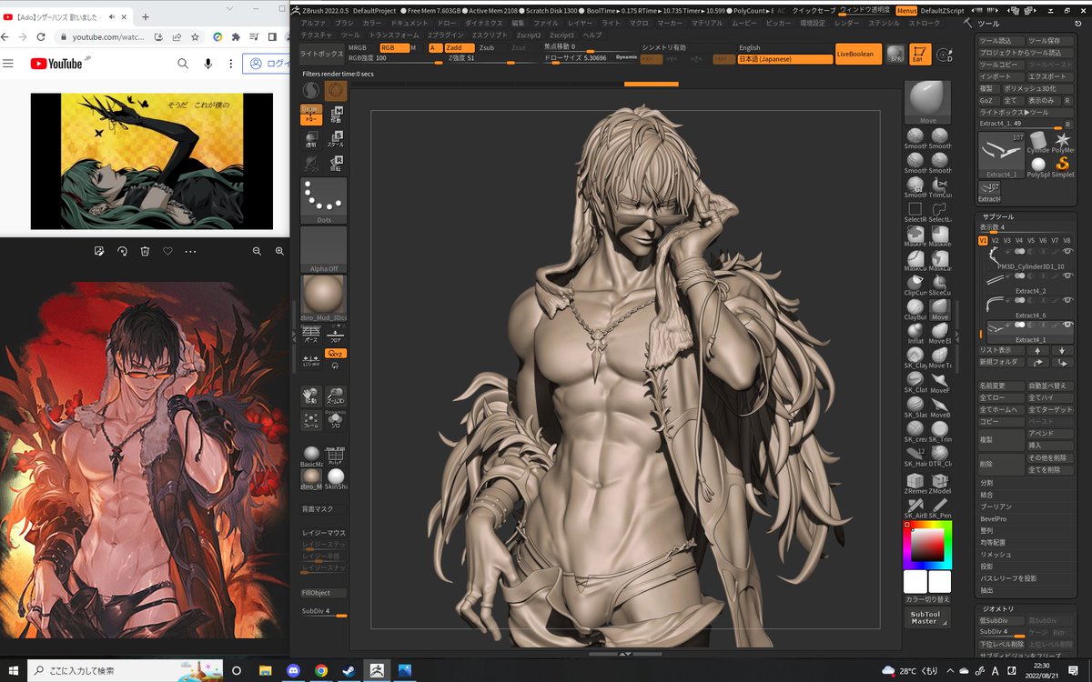This screenshot has width=1092, height=682.
Task: Select the SliceCurve brush
Action: pyautogui.click(x=940, y=284)
